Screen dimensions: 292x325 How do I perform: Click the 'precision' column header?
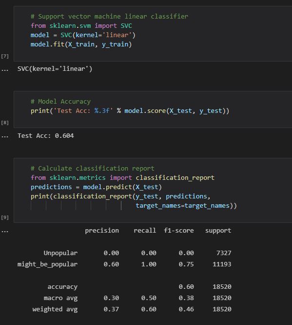coord(102,231)
